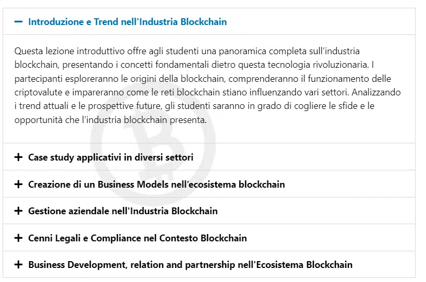Expand Creazione di un Business Models section
426x282 pixels.
pyautogui.click(x=156, y=185)
